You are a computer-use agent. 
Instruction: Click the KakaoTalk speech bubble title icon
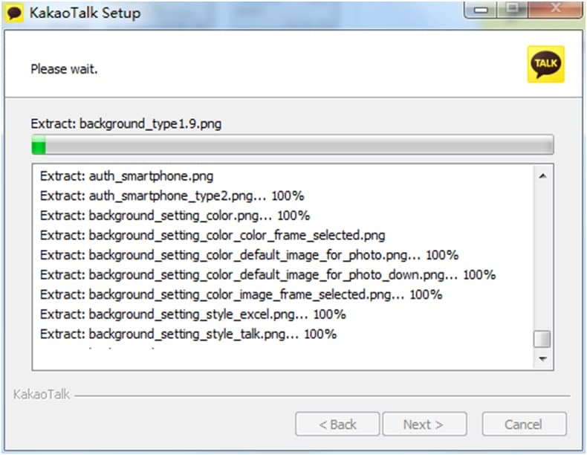point(14,13)
